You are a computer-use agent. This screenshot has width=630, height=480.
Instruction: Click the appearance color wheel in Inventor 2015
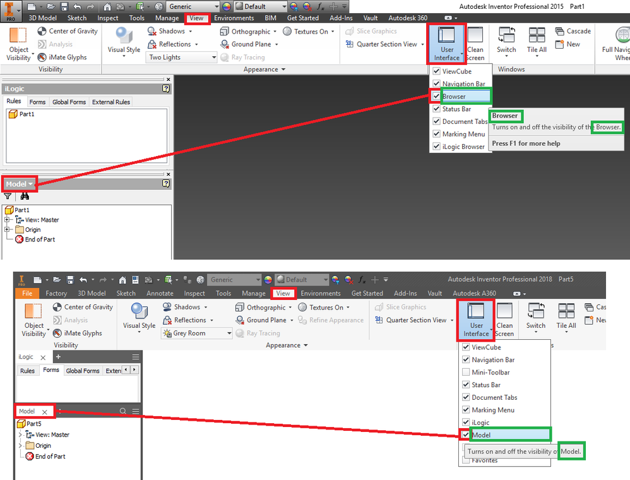(227, 6)
